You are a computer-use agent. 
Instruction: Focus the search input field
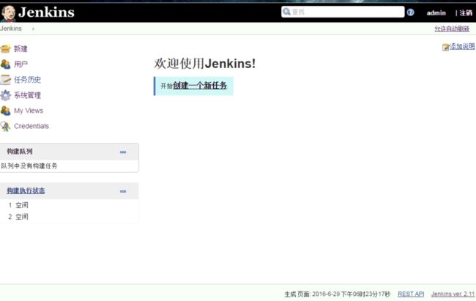click(x=343, y=12)
